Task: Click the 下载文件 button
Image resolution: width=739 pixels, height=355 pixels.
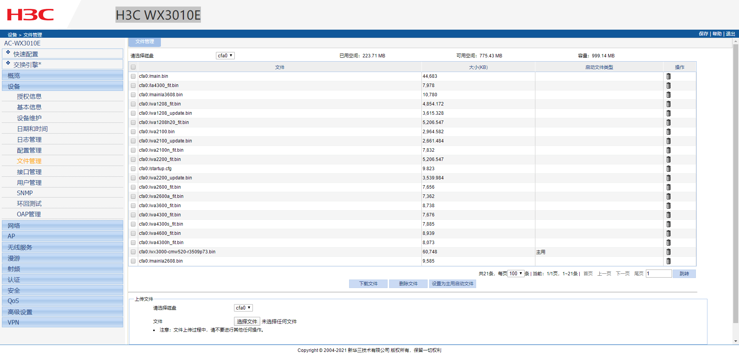Action: (x=368, y=284)
